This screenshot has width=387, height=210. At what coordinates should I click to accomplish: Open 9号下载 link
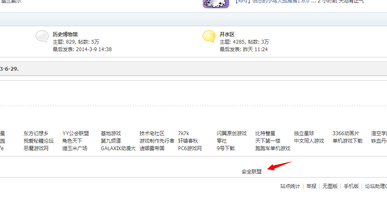[x=225, y=148]
